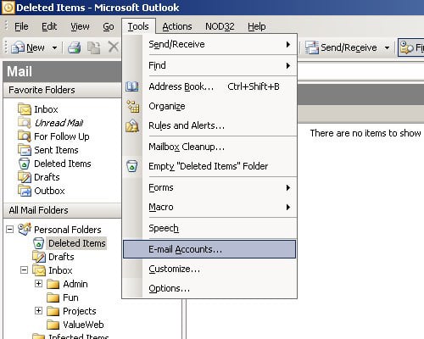Open the Send/Receive toolbar dropdown arrow

388,47
